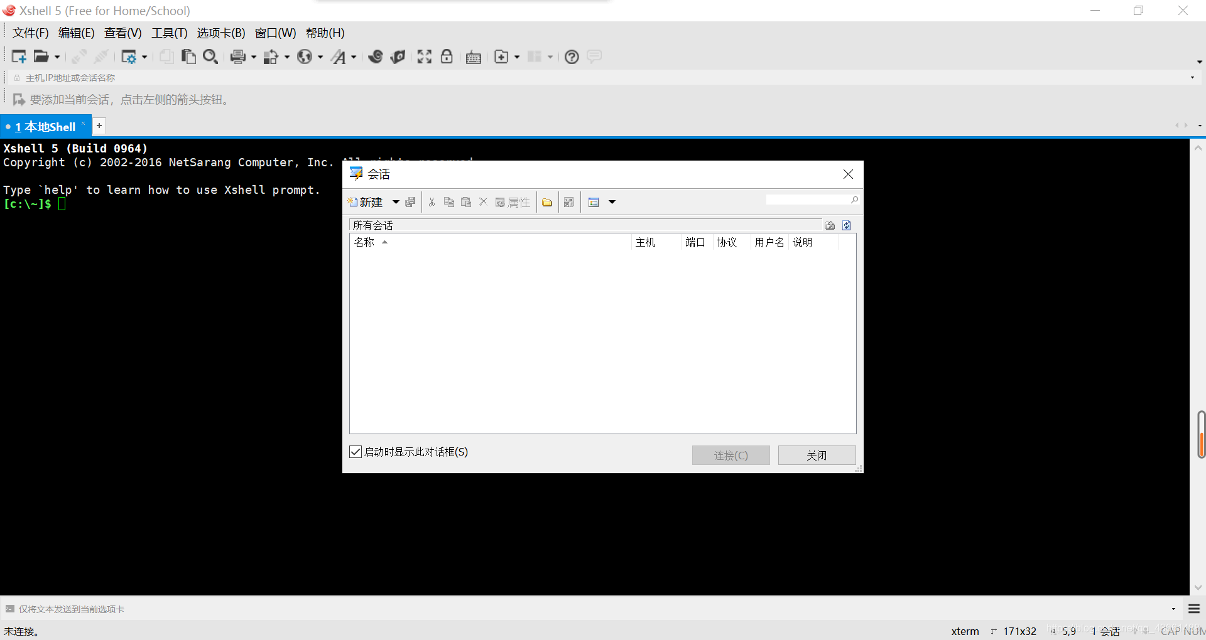Click the globe encoding toolbar icon

point(305,56)
